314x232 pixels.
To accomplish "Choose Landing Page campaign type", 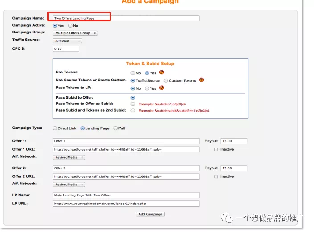I will tap(82, 128).
